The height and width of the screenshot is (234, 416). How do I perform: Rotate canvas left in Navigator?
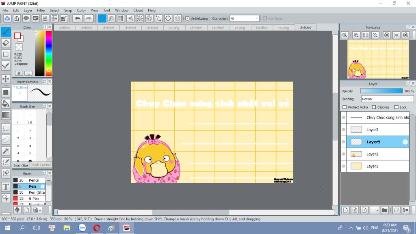point(387,35)
